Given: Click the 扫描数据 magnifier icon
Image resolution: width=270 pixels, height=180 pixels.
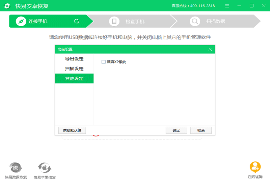Looking at the screenshot, I should click(195, 21).
